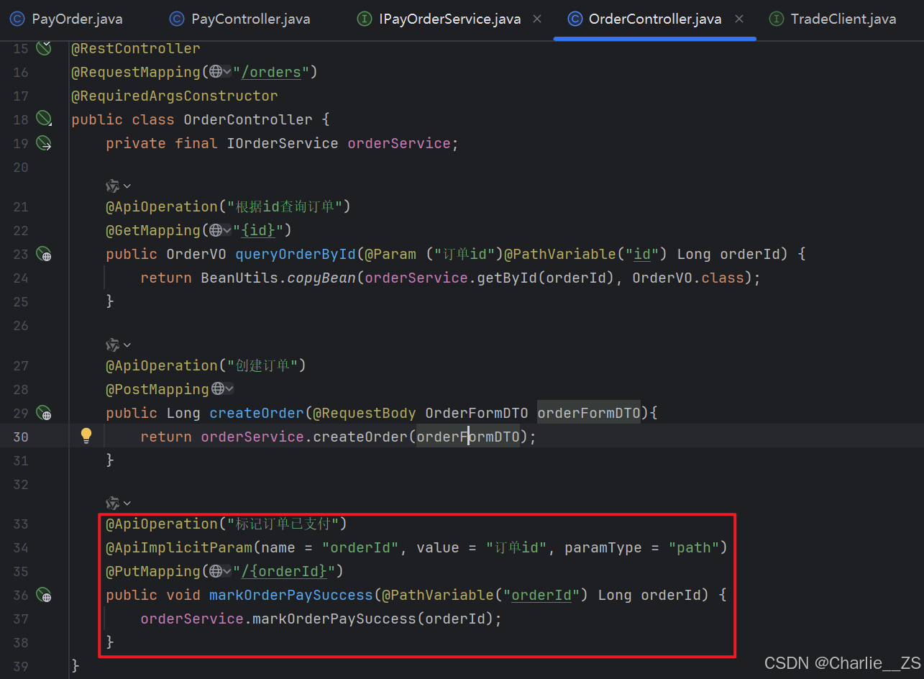Click the OrderController.java class file icon
The width and height of the screenshot is (924, 679).
click(x=575, y=19)
